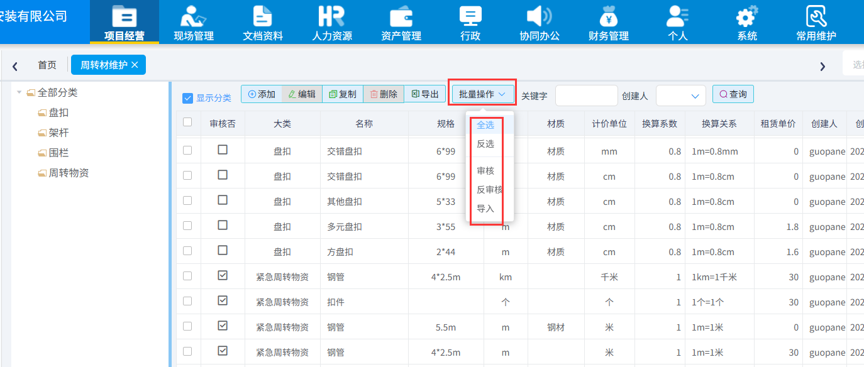The width and height of the screenshot is (864, 367).
Task: Focus the 关键字 input field
Action: point(586,96)
